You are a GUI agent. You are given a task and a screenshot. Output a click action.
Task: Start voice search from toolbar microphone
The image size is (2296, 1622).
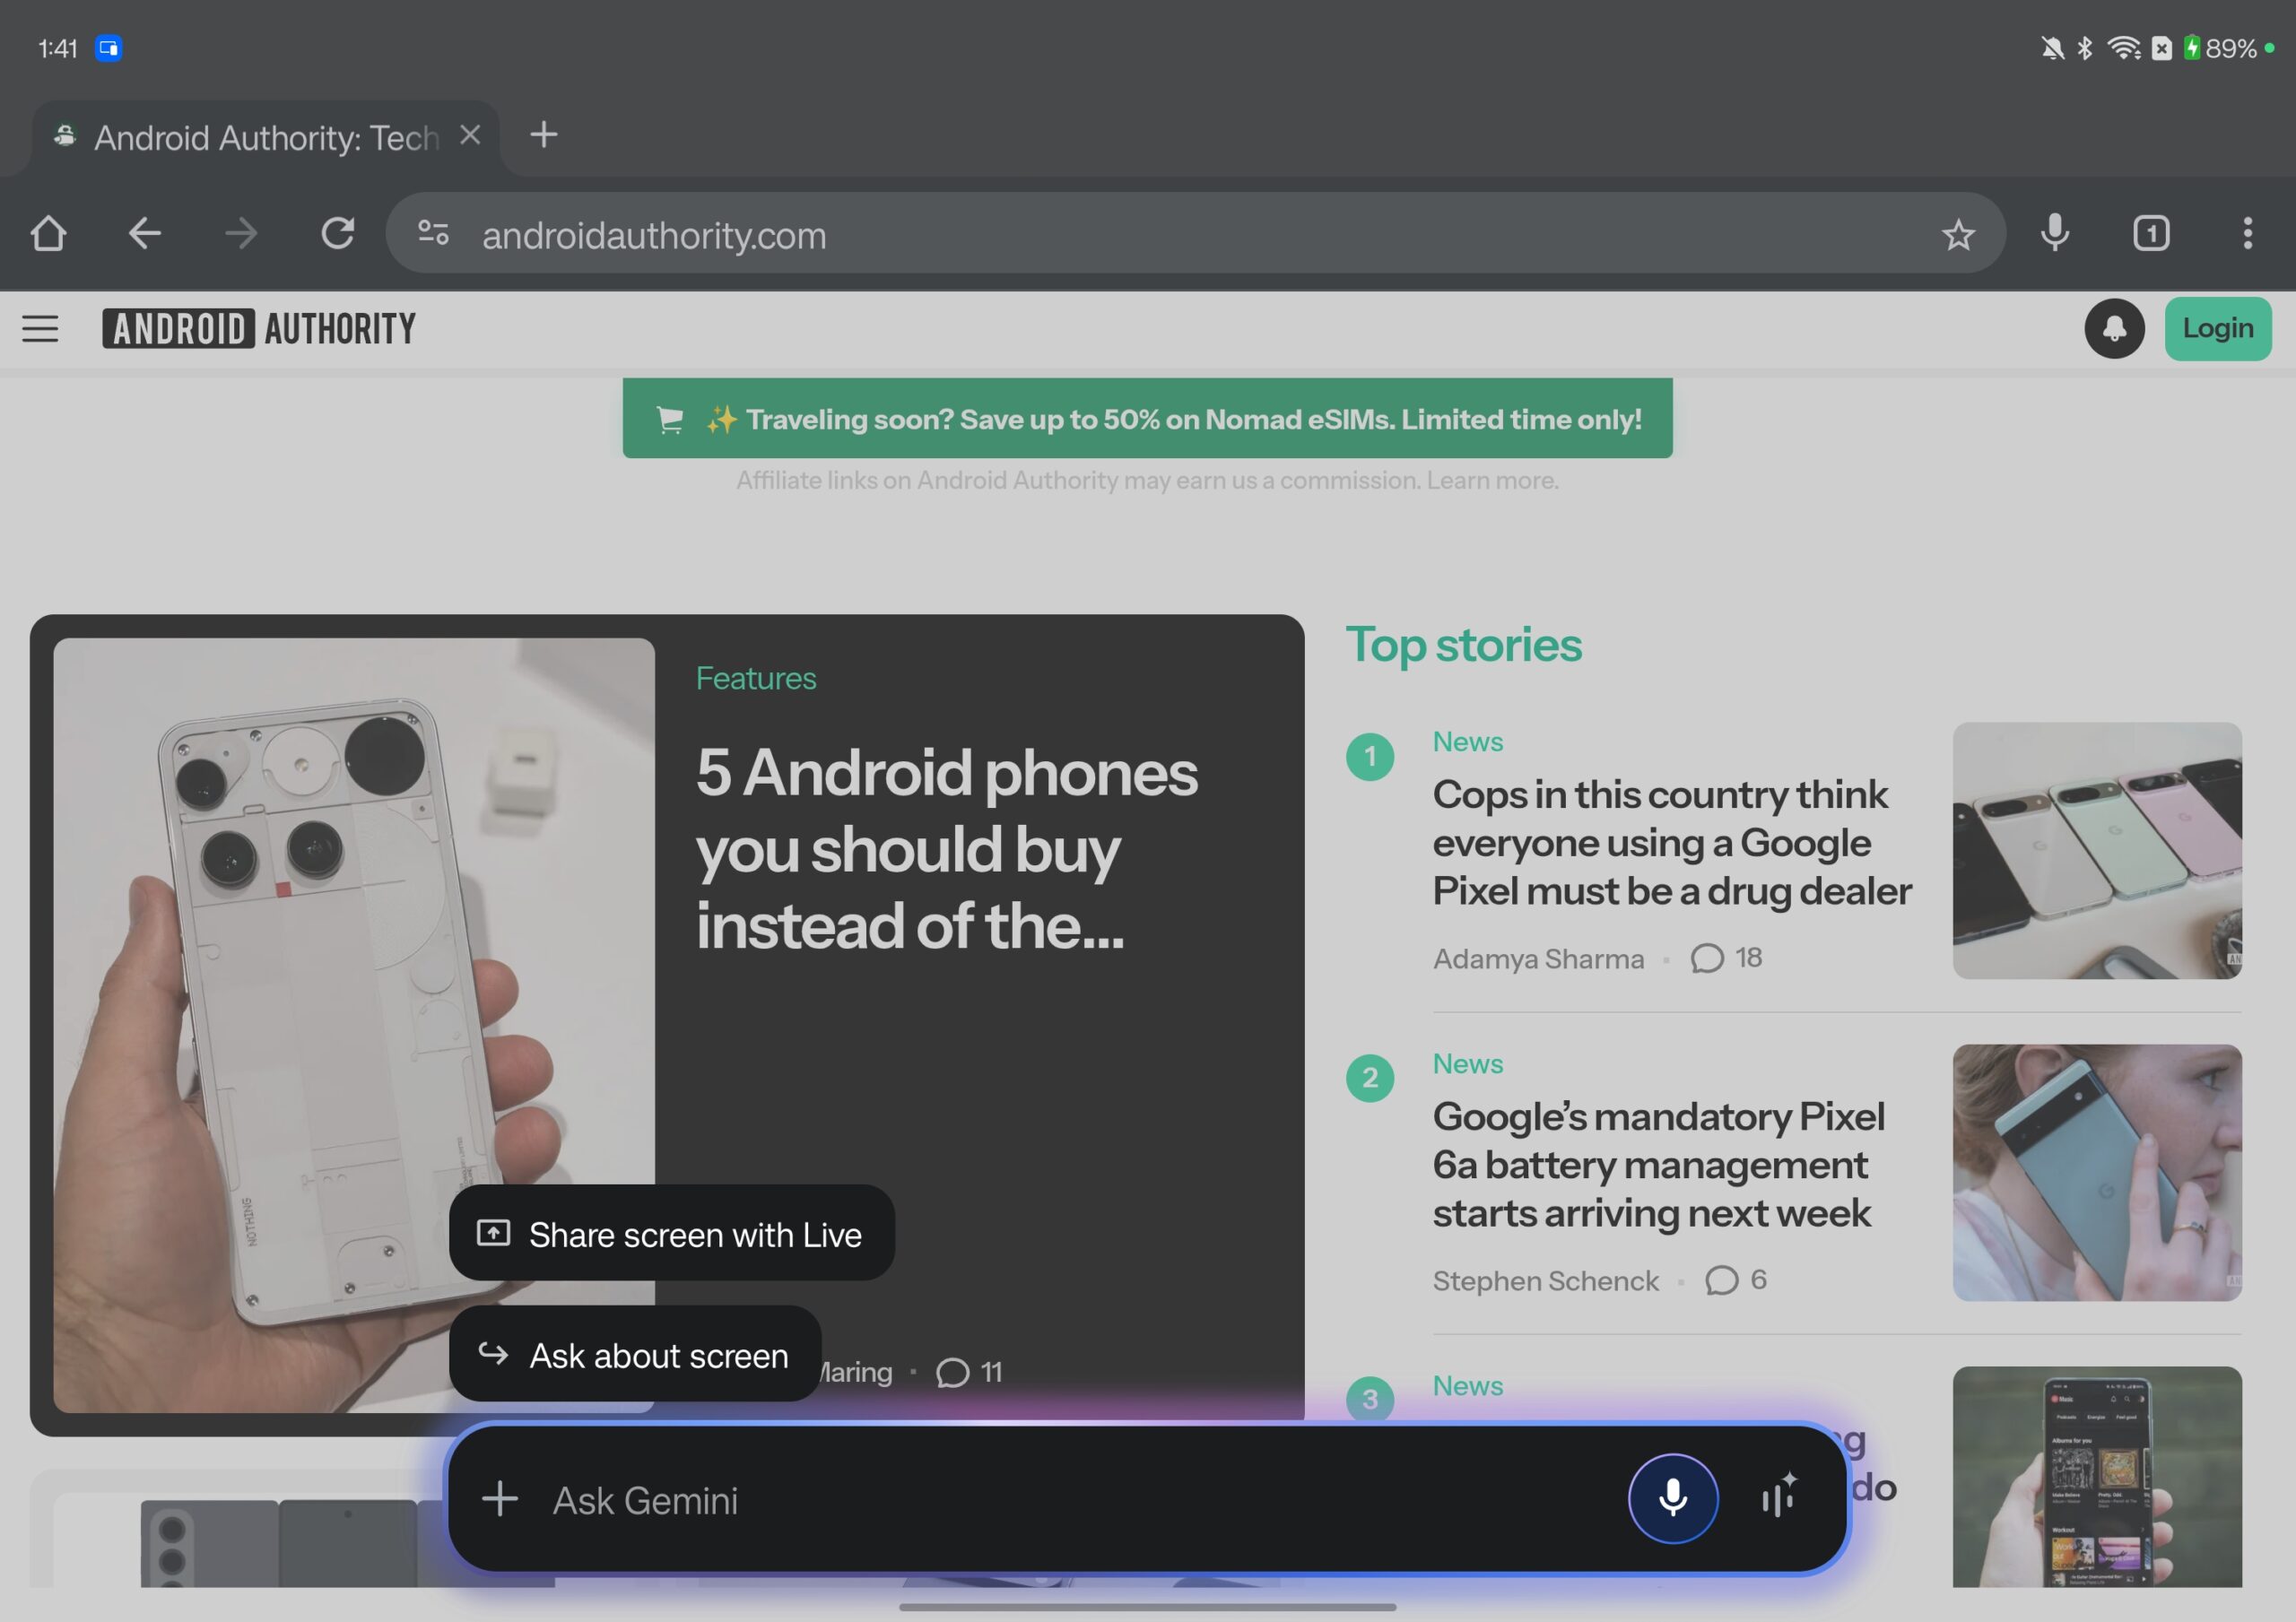(x=2054, y=234)
